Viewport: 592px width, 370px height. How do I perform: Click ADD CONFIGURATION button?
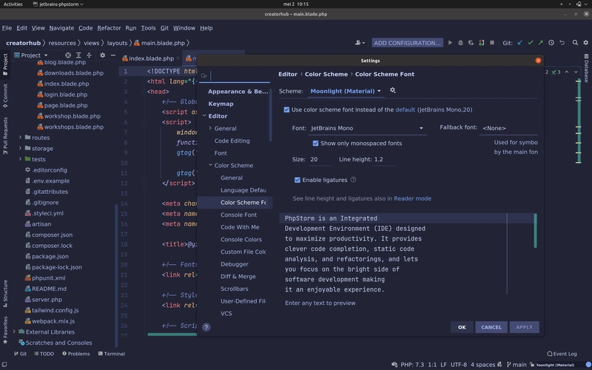(x=407, y=43)
